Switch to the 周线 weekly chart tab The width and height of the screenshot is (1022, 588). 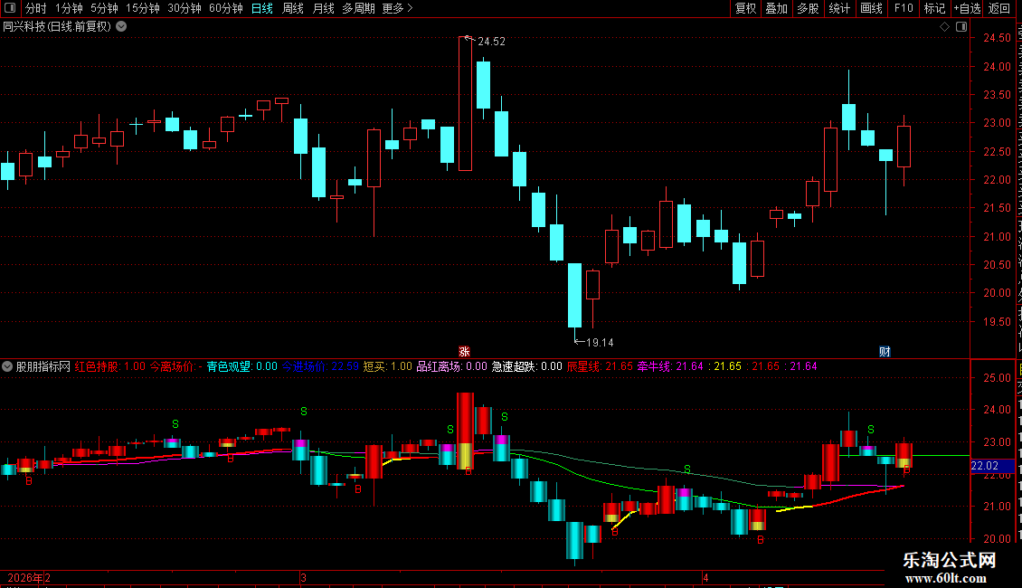click(293, 8)
